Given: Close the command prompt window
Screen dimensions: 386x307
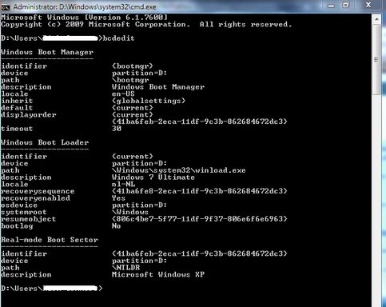Looking at the screenshot, I should [x=368, y=5].
